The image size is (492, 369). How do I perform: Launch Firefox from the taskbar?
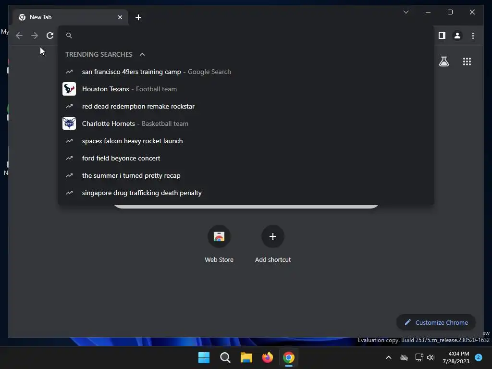(267, 357)
